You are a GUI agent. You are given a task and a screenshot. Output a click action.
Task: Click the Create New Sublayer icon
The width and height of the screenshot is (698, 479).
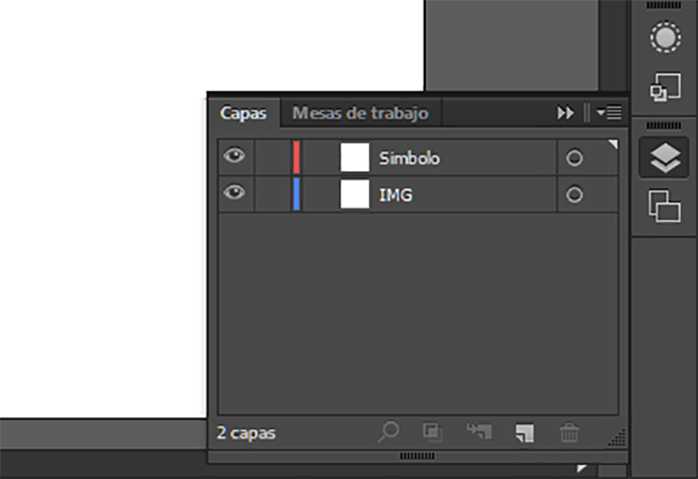[x=479, y=432]
